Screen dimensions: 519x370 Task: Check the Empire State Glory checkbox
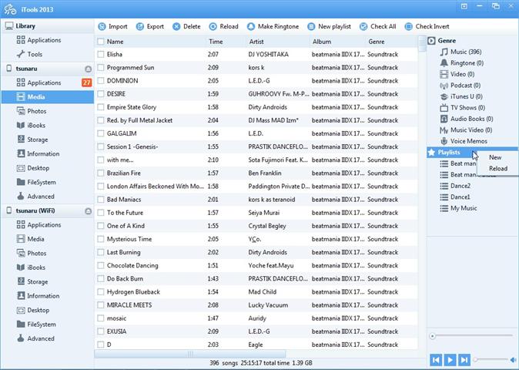point(101,107)
